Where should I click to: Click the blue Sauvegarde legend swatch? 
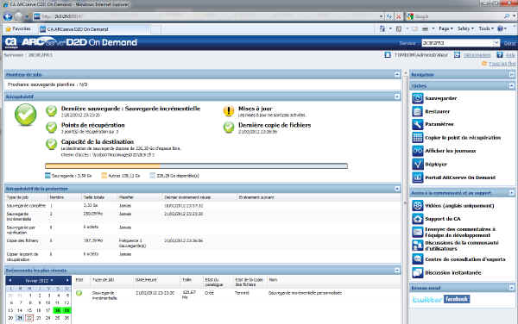pyautogui.click(x=47, y=176)
